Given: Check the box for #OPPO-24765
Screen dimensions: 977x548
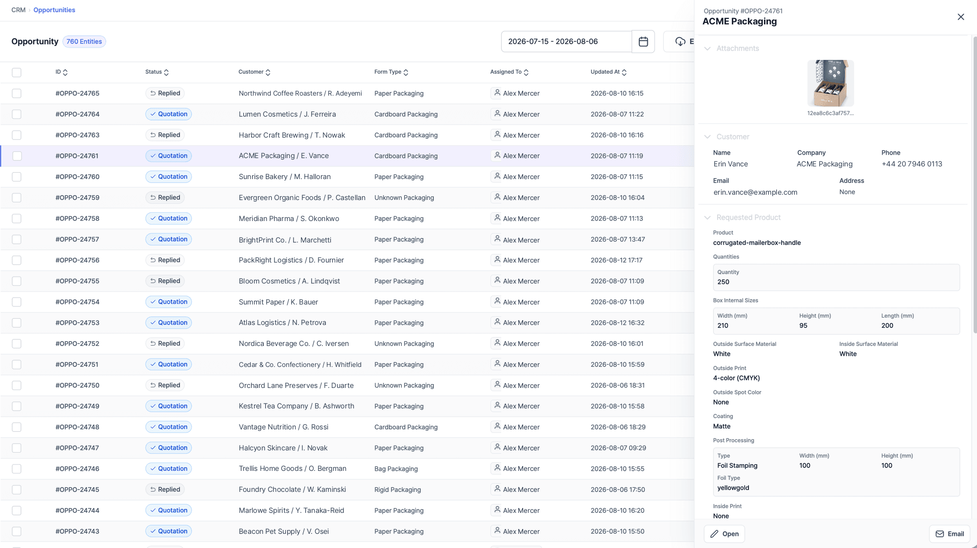Looking at the screenshot, I should (x=17, y=93).
